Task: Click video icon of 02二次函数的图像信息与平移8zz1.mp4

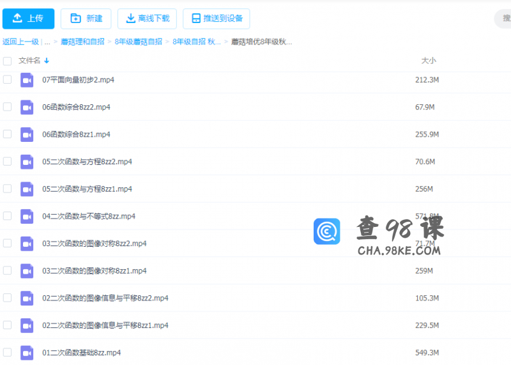Action: [27, 325]
